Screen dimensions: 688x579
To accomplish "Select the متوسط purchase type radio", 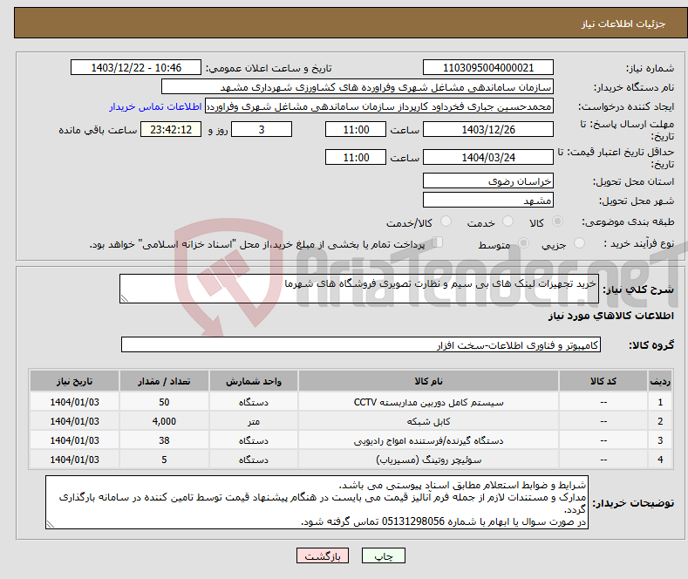I will pyautogui.click(x=523, y=243).
